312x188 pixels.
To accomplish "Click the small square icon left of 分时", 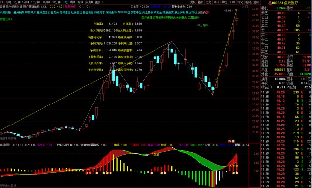I will 2,2.
